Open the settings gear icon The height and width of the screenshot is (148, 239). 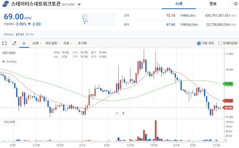[236, 4]
